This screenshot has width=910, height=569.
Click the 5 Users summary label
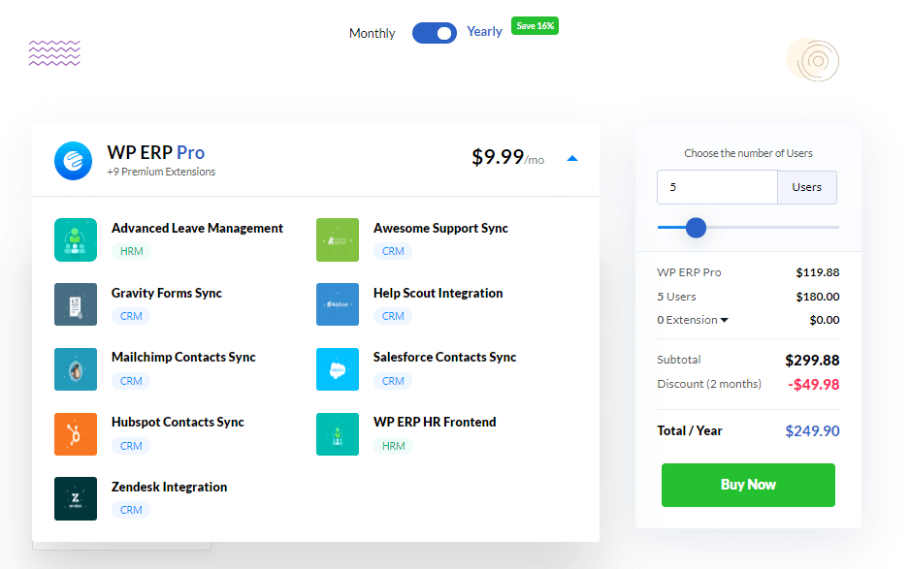(x=677, y=297)
